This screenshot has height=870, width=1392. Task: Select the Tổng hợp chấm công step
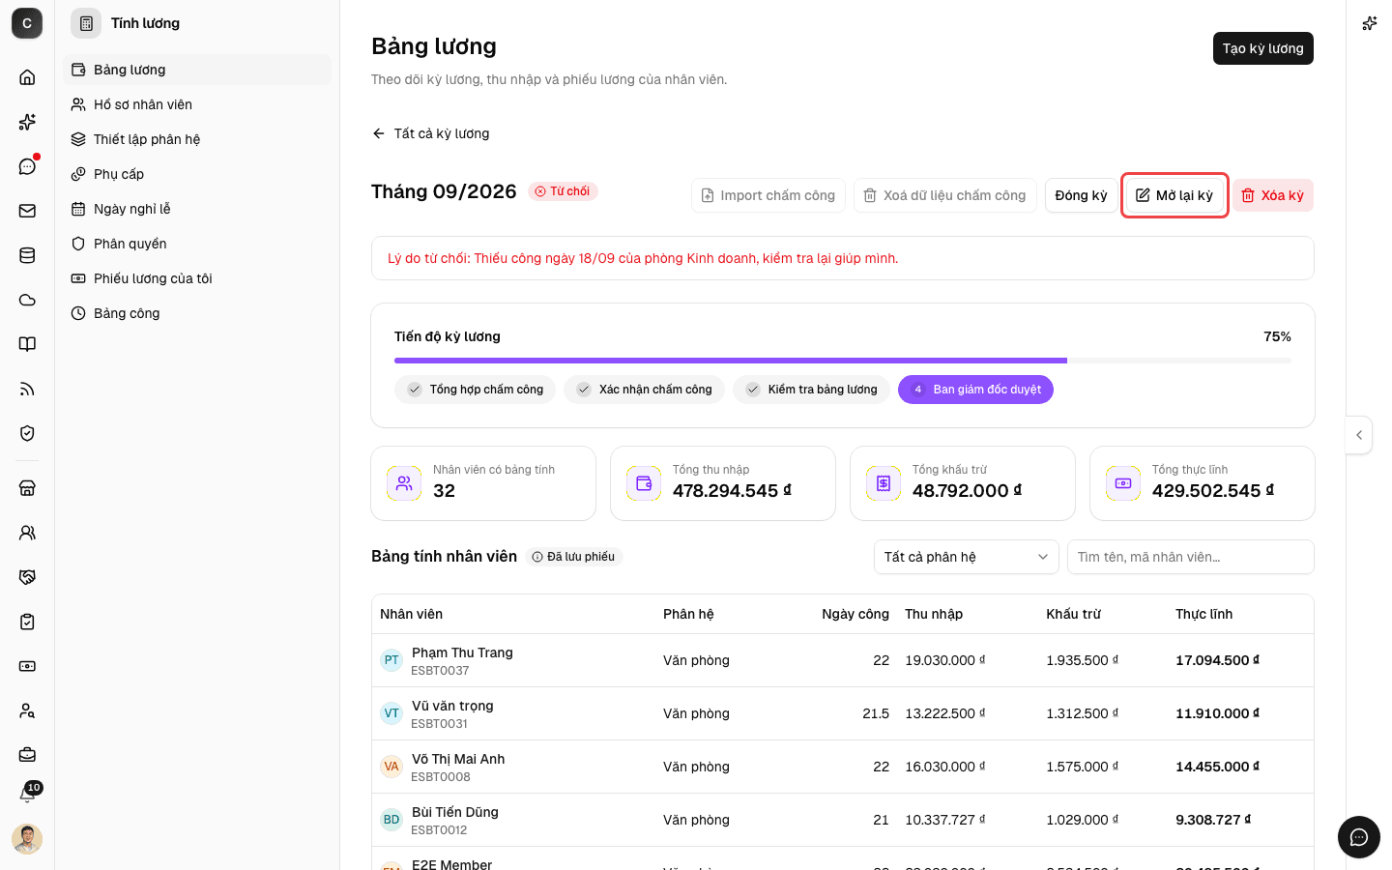[475, 390]
